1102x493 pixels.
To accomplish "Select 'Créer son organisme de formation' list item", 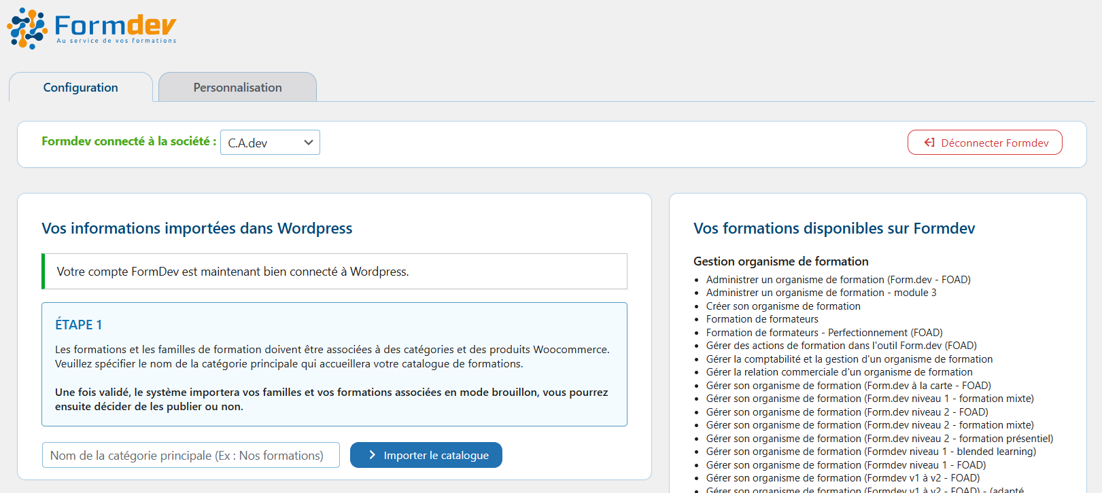I will point(782,306).
